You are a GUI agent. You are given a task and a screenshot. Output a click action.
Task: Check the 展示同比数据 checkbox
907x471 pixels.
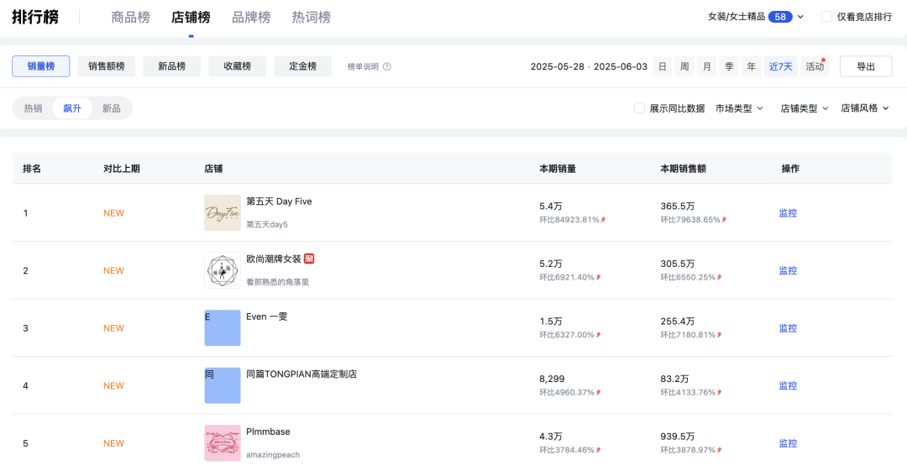639,108
